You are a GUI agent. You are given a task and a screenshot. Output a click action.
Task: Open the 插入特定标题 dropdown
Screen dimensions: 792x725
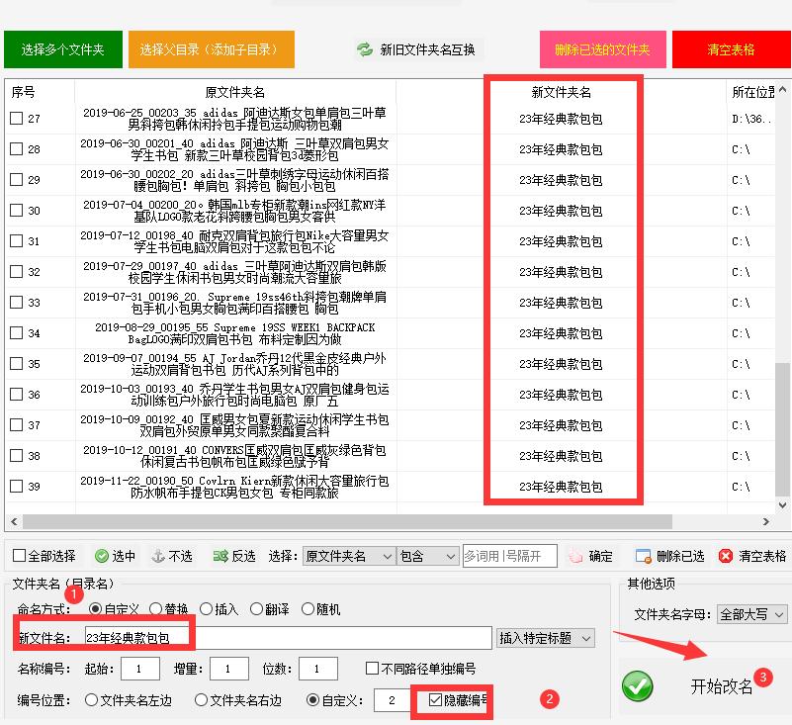(544, 637)
